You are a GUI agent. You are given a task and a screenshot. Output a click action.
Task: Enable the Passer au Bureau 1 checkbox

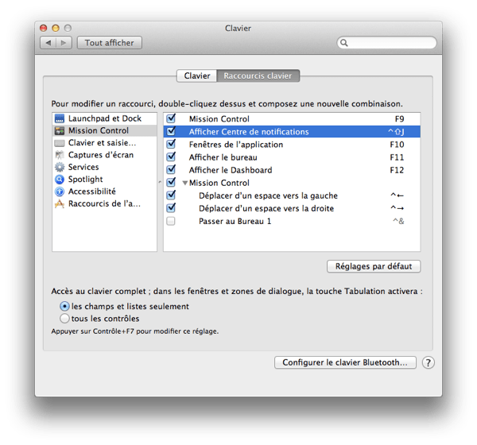point(171,221)
